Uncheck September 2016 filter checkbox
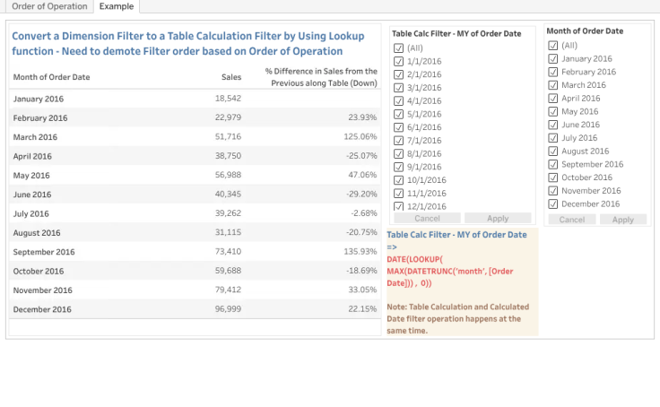This screenshot has width=660, height=407. 552,164
